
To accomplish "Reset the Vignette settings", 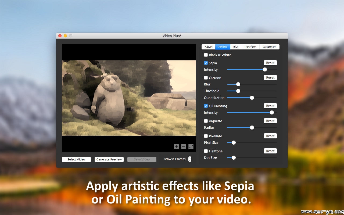I will coord(270,121).
